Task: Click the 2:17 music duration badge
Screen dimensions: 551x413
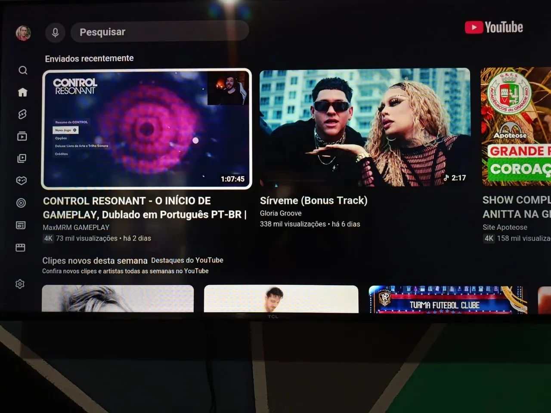Action: (x=455, y=178)
